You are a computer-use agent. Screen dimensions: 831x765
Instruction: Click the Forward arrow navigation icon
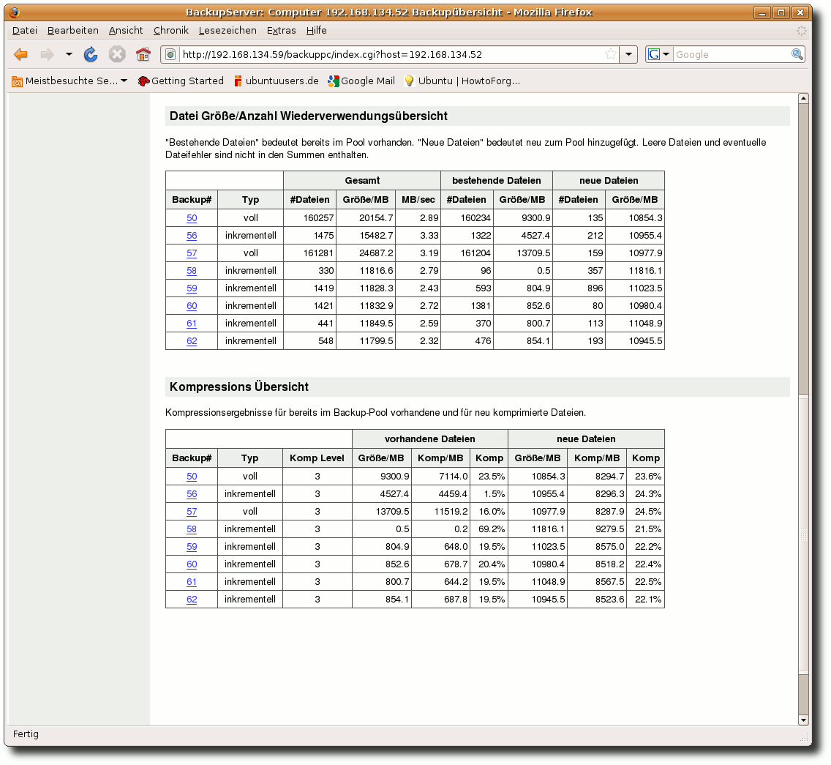47,54
